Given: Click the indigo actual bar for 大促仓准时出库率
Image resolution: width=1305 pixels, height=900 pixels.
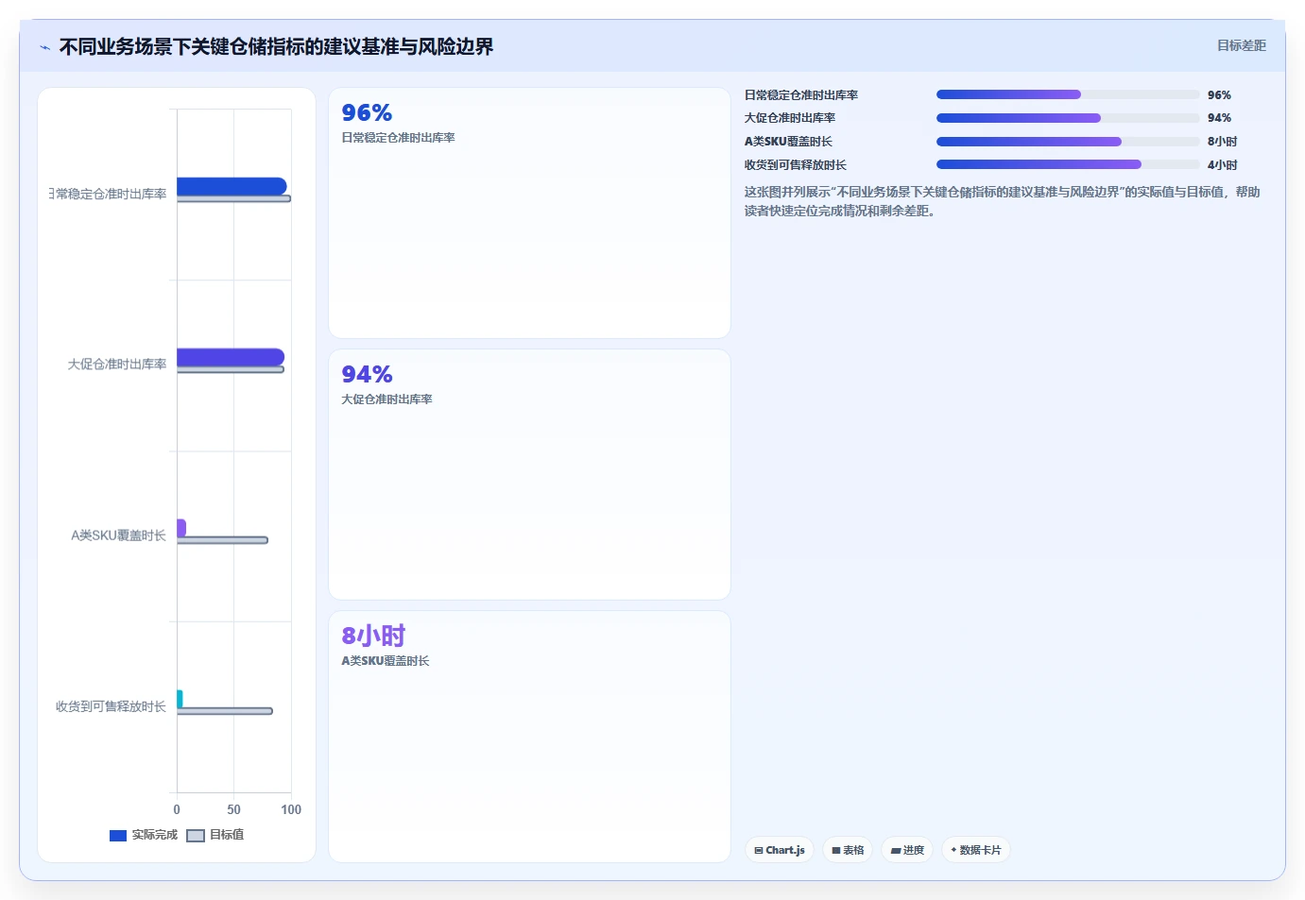Looking at the screenshot, I should [231, 357].
